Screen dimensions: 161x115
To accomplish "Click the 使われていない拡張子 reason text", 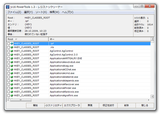I will pyautogui.click(x=36, y=34).
